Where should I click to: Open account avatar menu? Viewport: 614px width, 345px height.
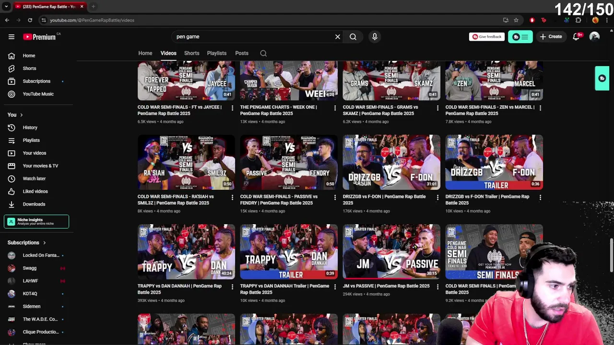click(x=594, y=36)
